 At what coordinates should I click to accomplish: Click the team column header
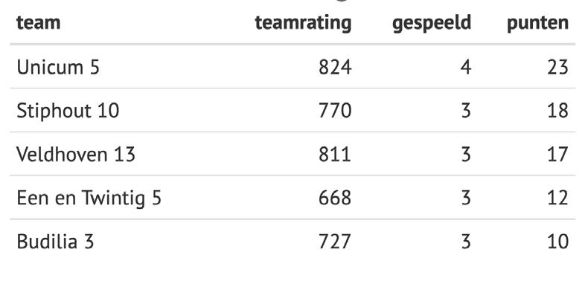click(38, 23)
